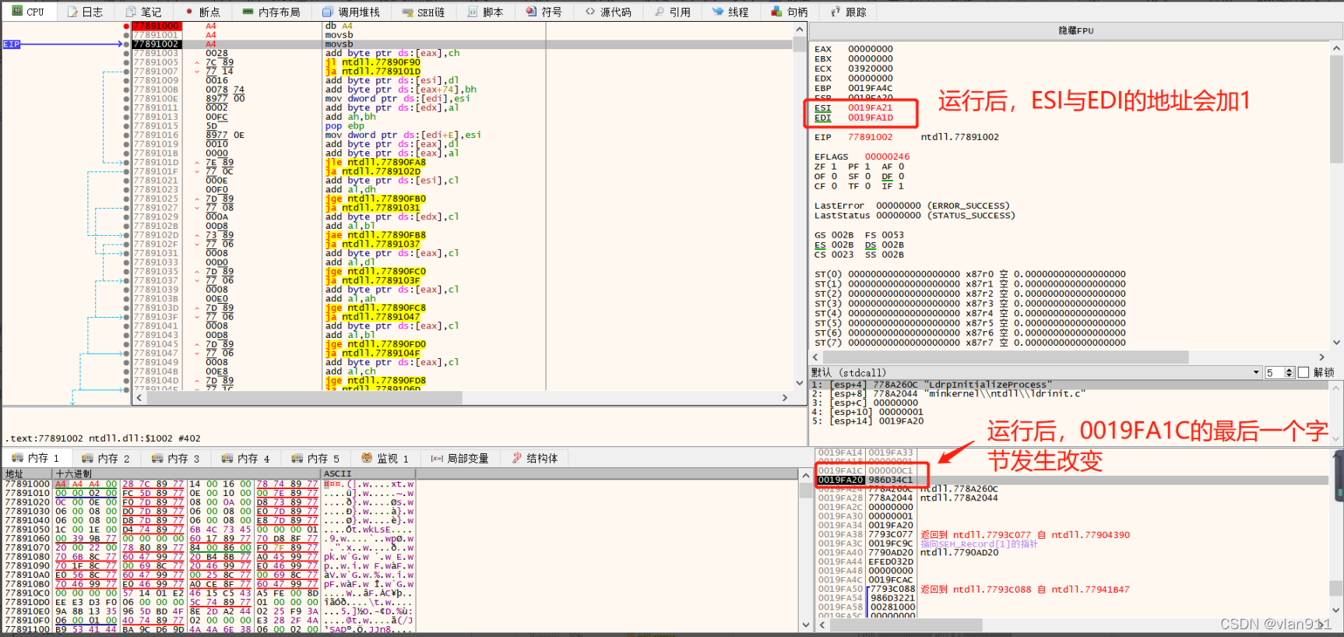1344x637 pixels.
Task: Open the 内存布局 memory map tab icon
Action: point(248,12)
